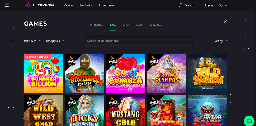Viewport: 256px width, 126px height.
Task: Open the Sort by dropdown
Action: (x=220, y=41)
